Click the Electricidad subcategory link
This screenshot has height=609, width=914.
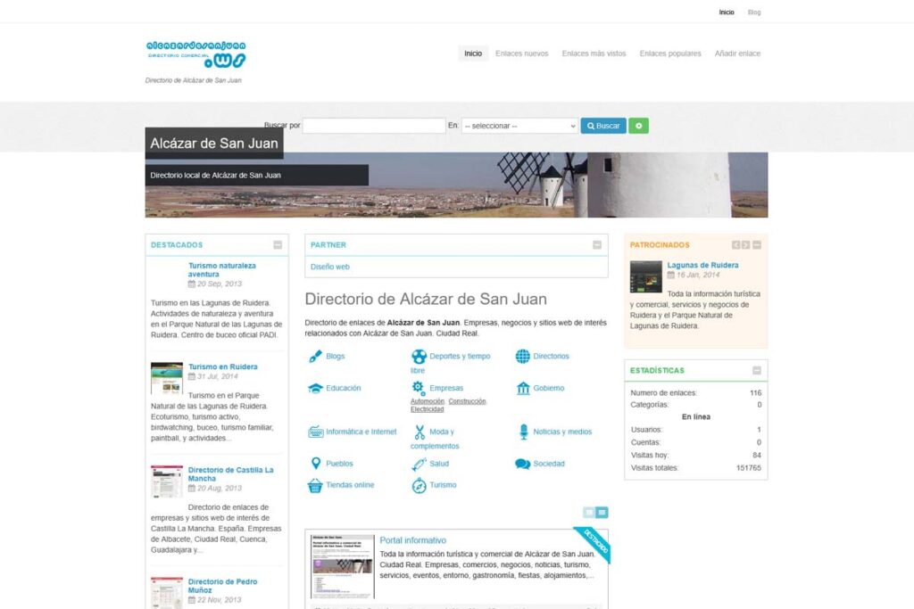(428, 409)
